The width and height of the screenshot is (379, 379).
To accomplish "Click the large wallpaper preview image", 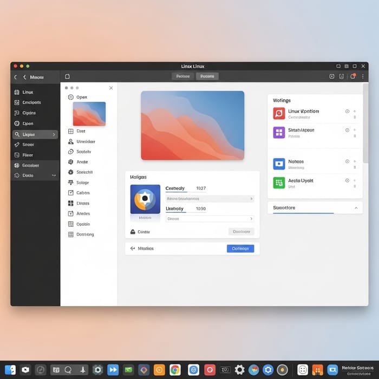I will pyautogui.click(x=192, y=125).
